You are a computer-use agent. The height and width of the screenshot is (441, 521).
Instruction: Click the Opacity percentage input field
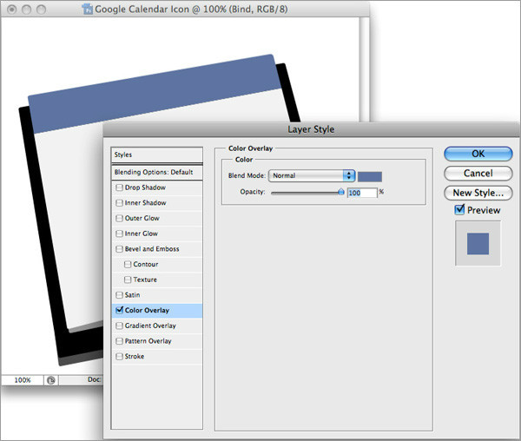pyautogui.click(x=360, y=192)
